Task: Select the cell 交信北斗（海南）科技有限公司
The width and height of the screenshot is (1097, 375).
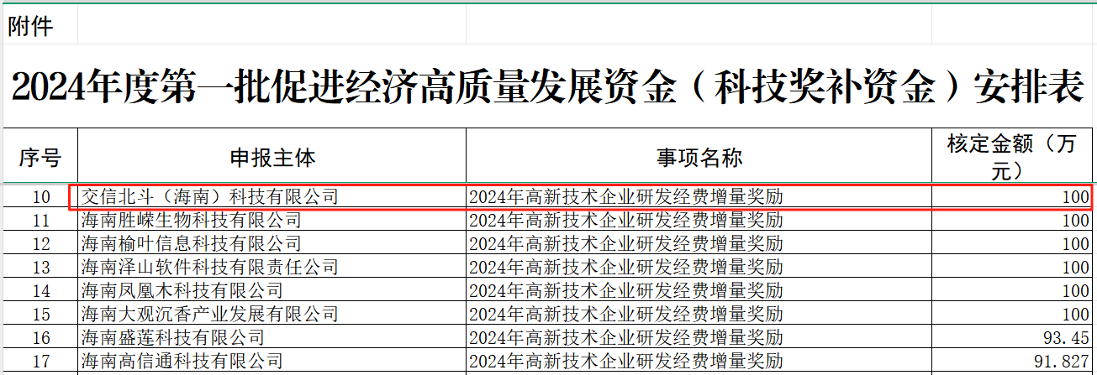Action: (272, 197)
